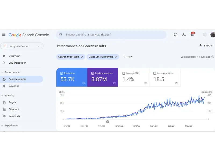Click the Performance on Search results heading
This screenshot has width=215, height=161.
click(81, 46)
